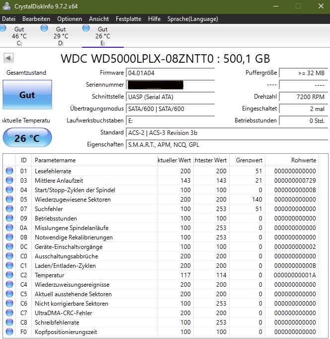This screenshot has width=330, height=339.
Task: Click the Aktueller Wert column header
Action: [175, 160]
